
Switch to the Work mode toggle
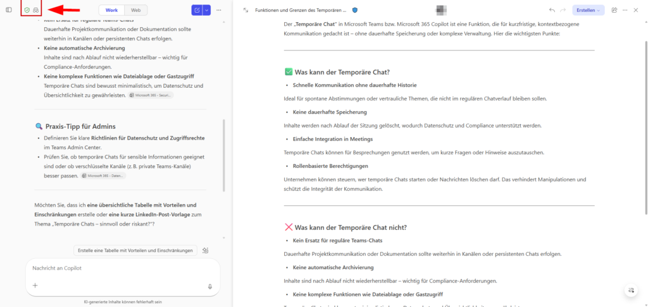pyautogui.click(x=111, y=10)
